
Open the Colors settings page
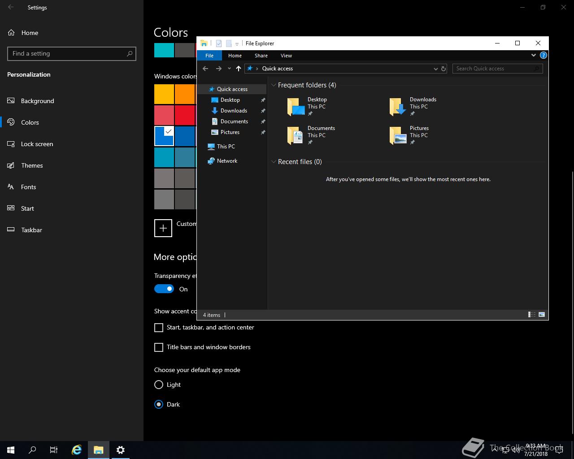(x=72, y=122)
